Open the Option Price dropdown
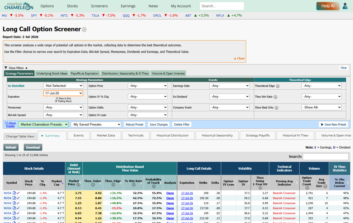 [x=148, y=86]
